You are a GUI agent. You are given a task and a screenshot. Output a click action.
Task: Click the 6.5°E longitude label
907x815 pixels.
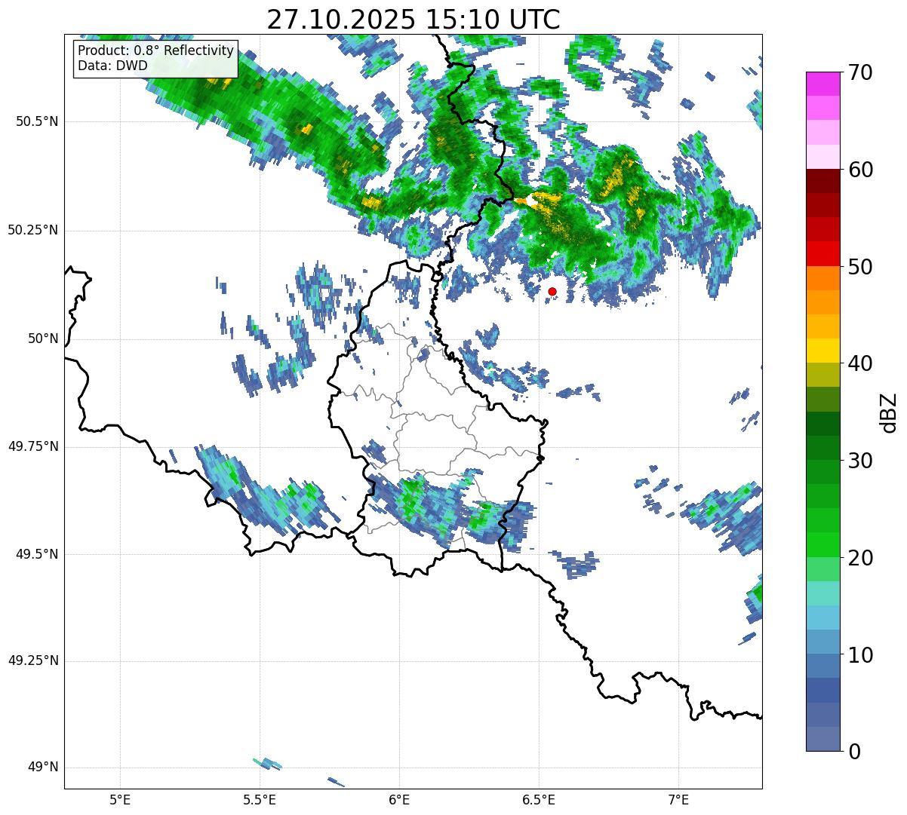click(539, 799)
